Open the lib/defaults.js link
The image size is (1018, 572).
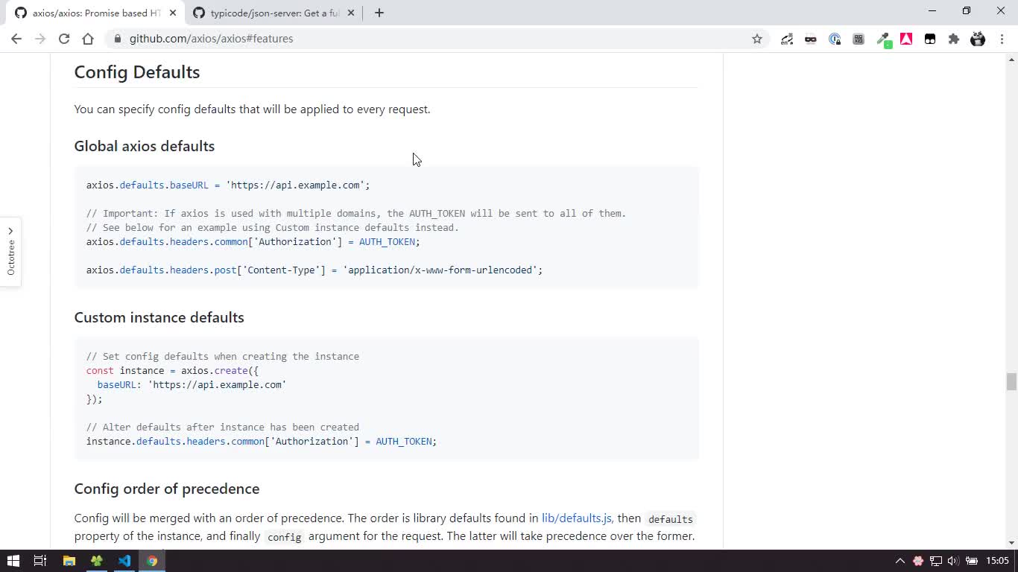577,518
